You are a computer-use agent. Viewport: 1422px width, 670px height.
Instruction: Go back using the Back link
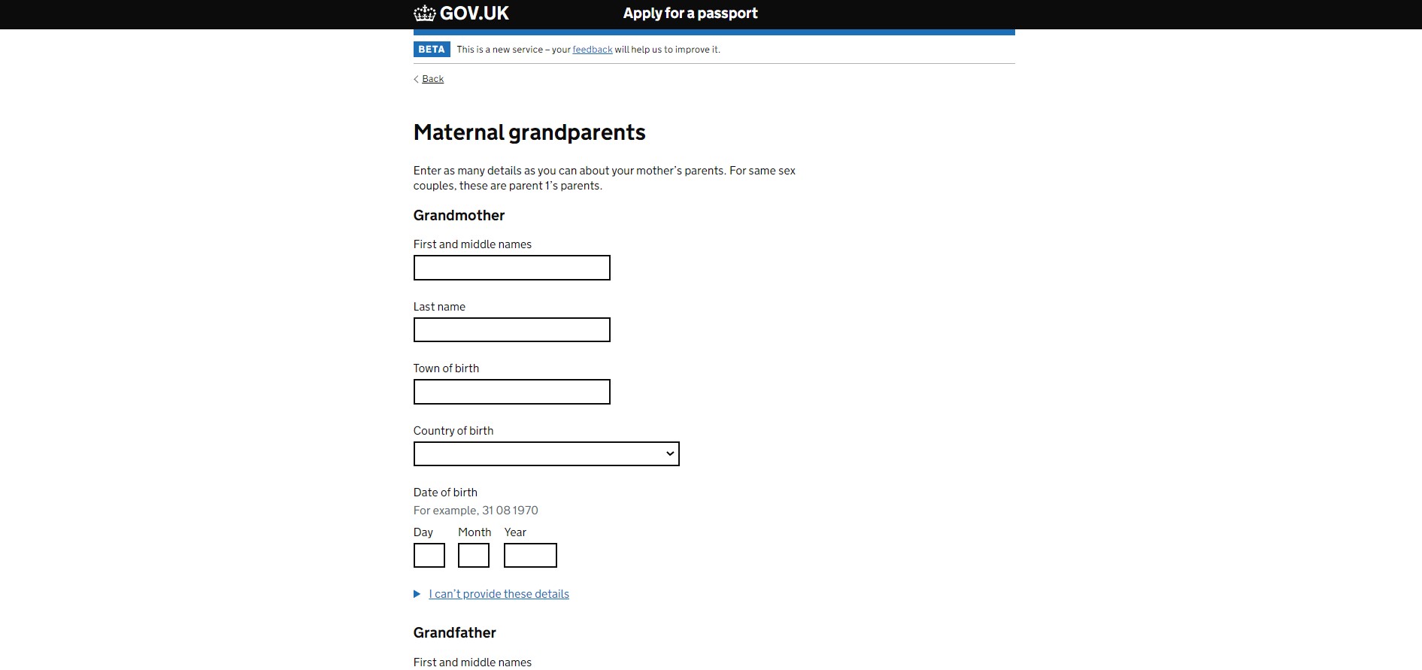coord(432,79)
